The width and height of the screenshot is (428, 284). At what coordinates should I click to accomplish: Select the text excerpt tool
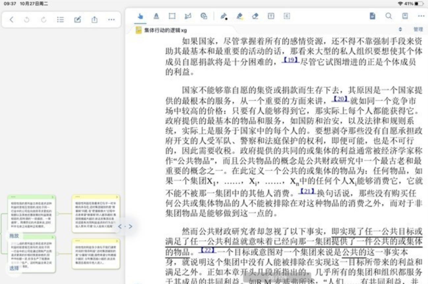156,16
